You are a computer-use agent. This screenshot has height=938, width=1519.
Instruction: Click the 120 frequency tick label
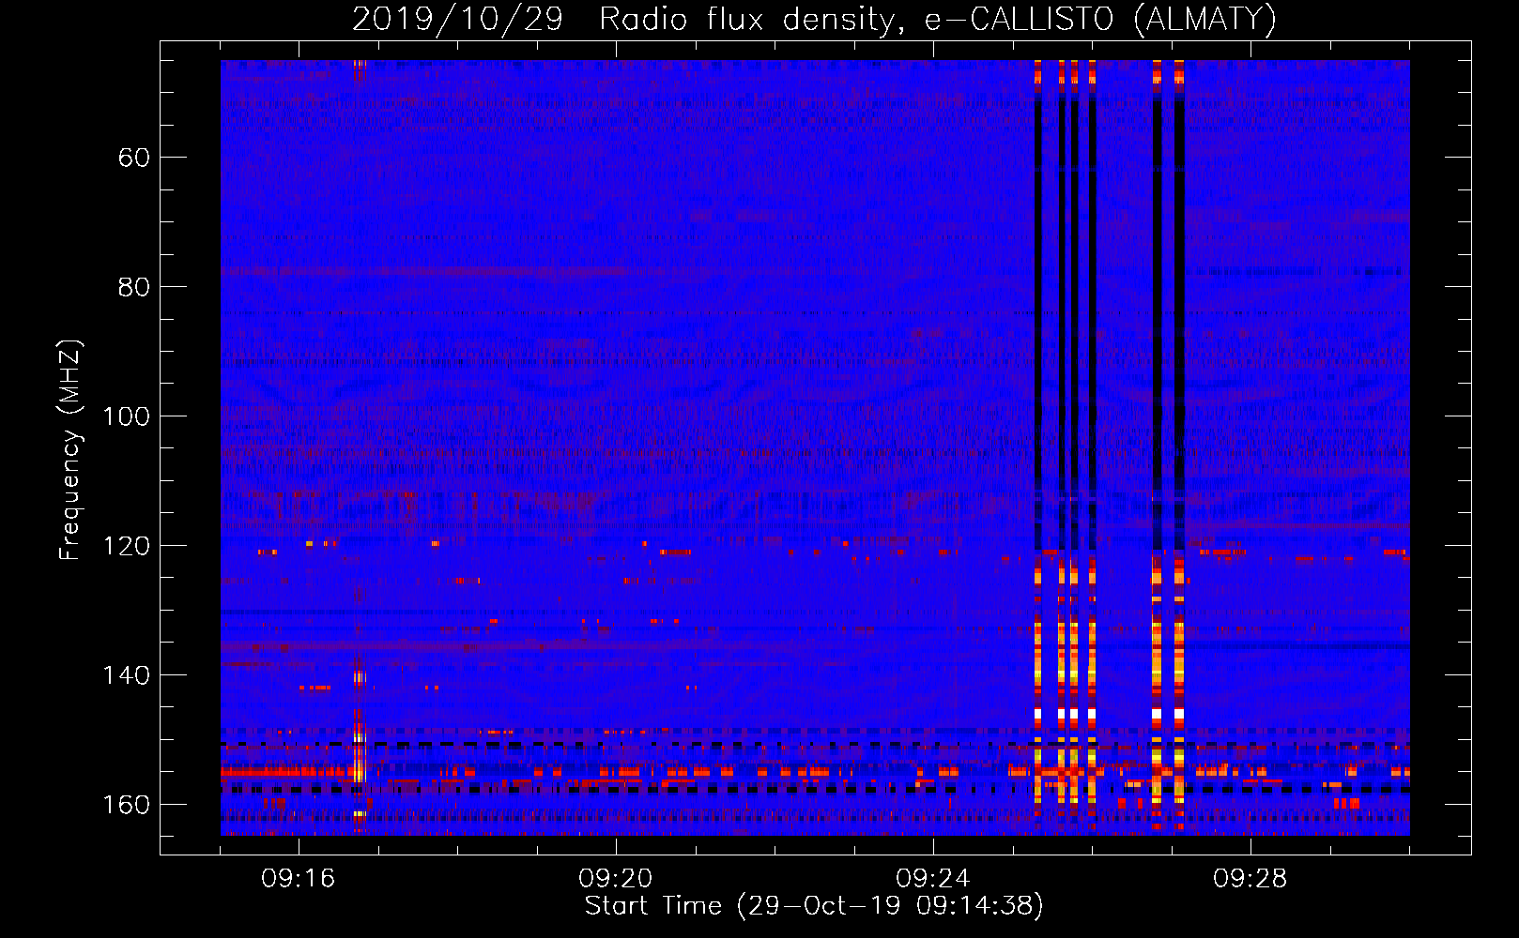(126, 546)
